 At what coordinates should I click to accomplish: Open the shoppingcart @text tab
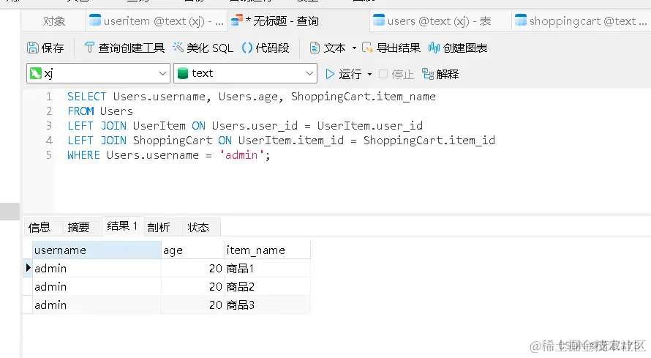582,20
